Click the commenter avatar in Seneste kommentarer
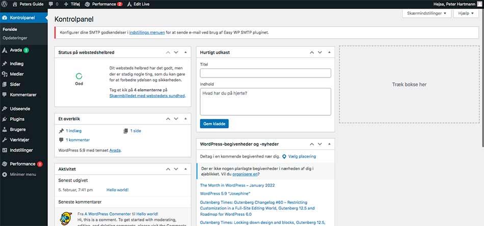Viewport: 484px width, 226px height. [66, 218]
